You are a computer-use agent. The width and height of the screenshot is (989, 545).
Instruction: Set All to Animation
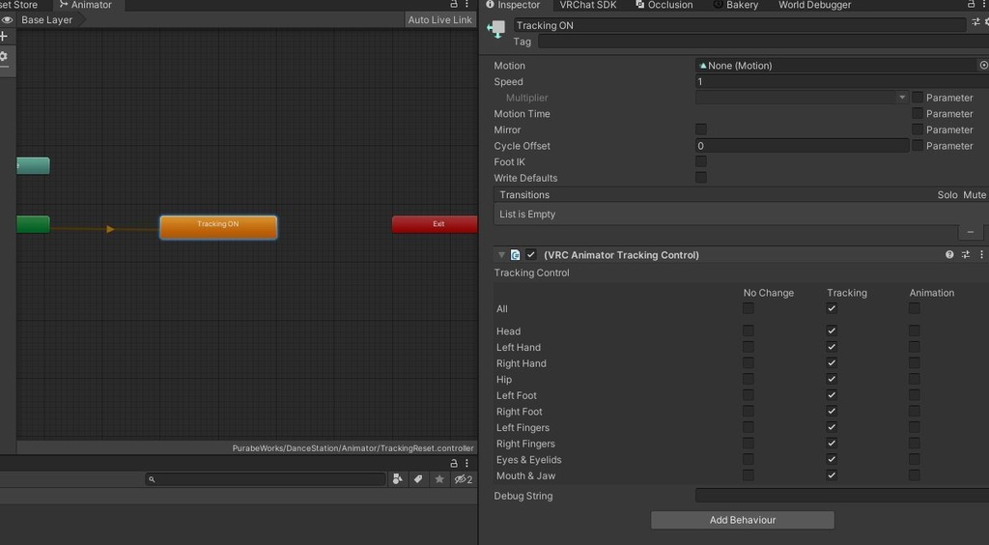[914, 308]
